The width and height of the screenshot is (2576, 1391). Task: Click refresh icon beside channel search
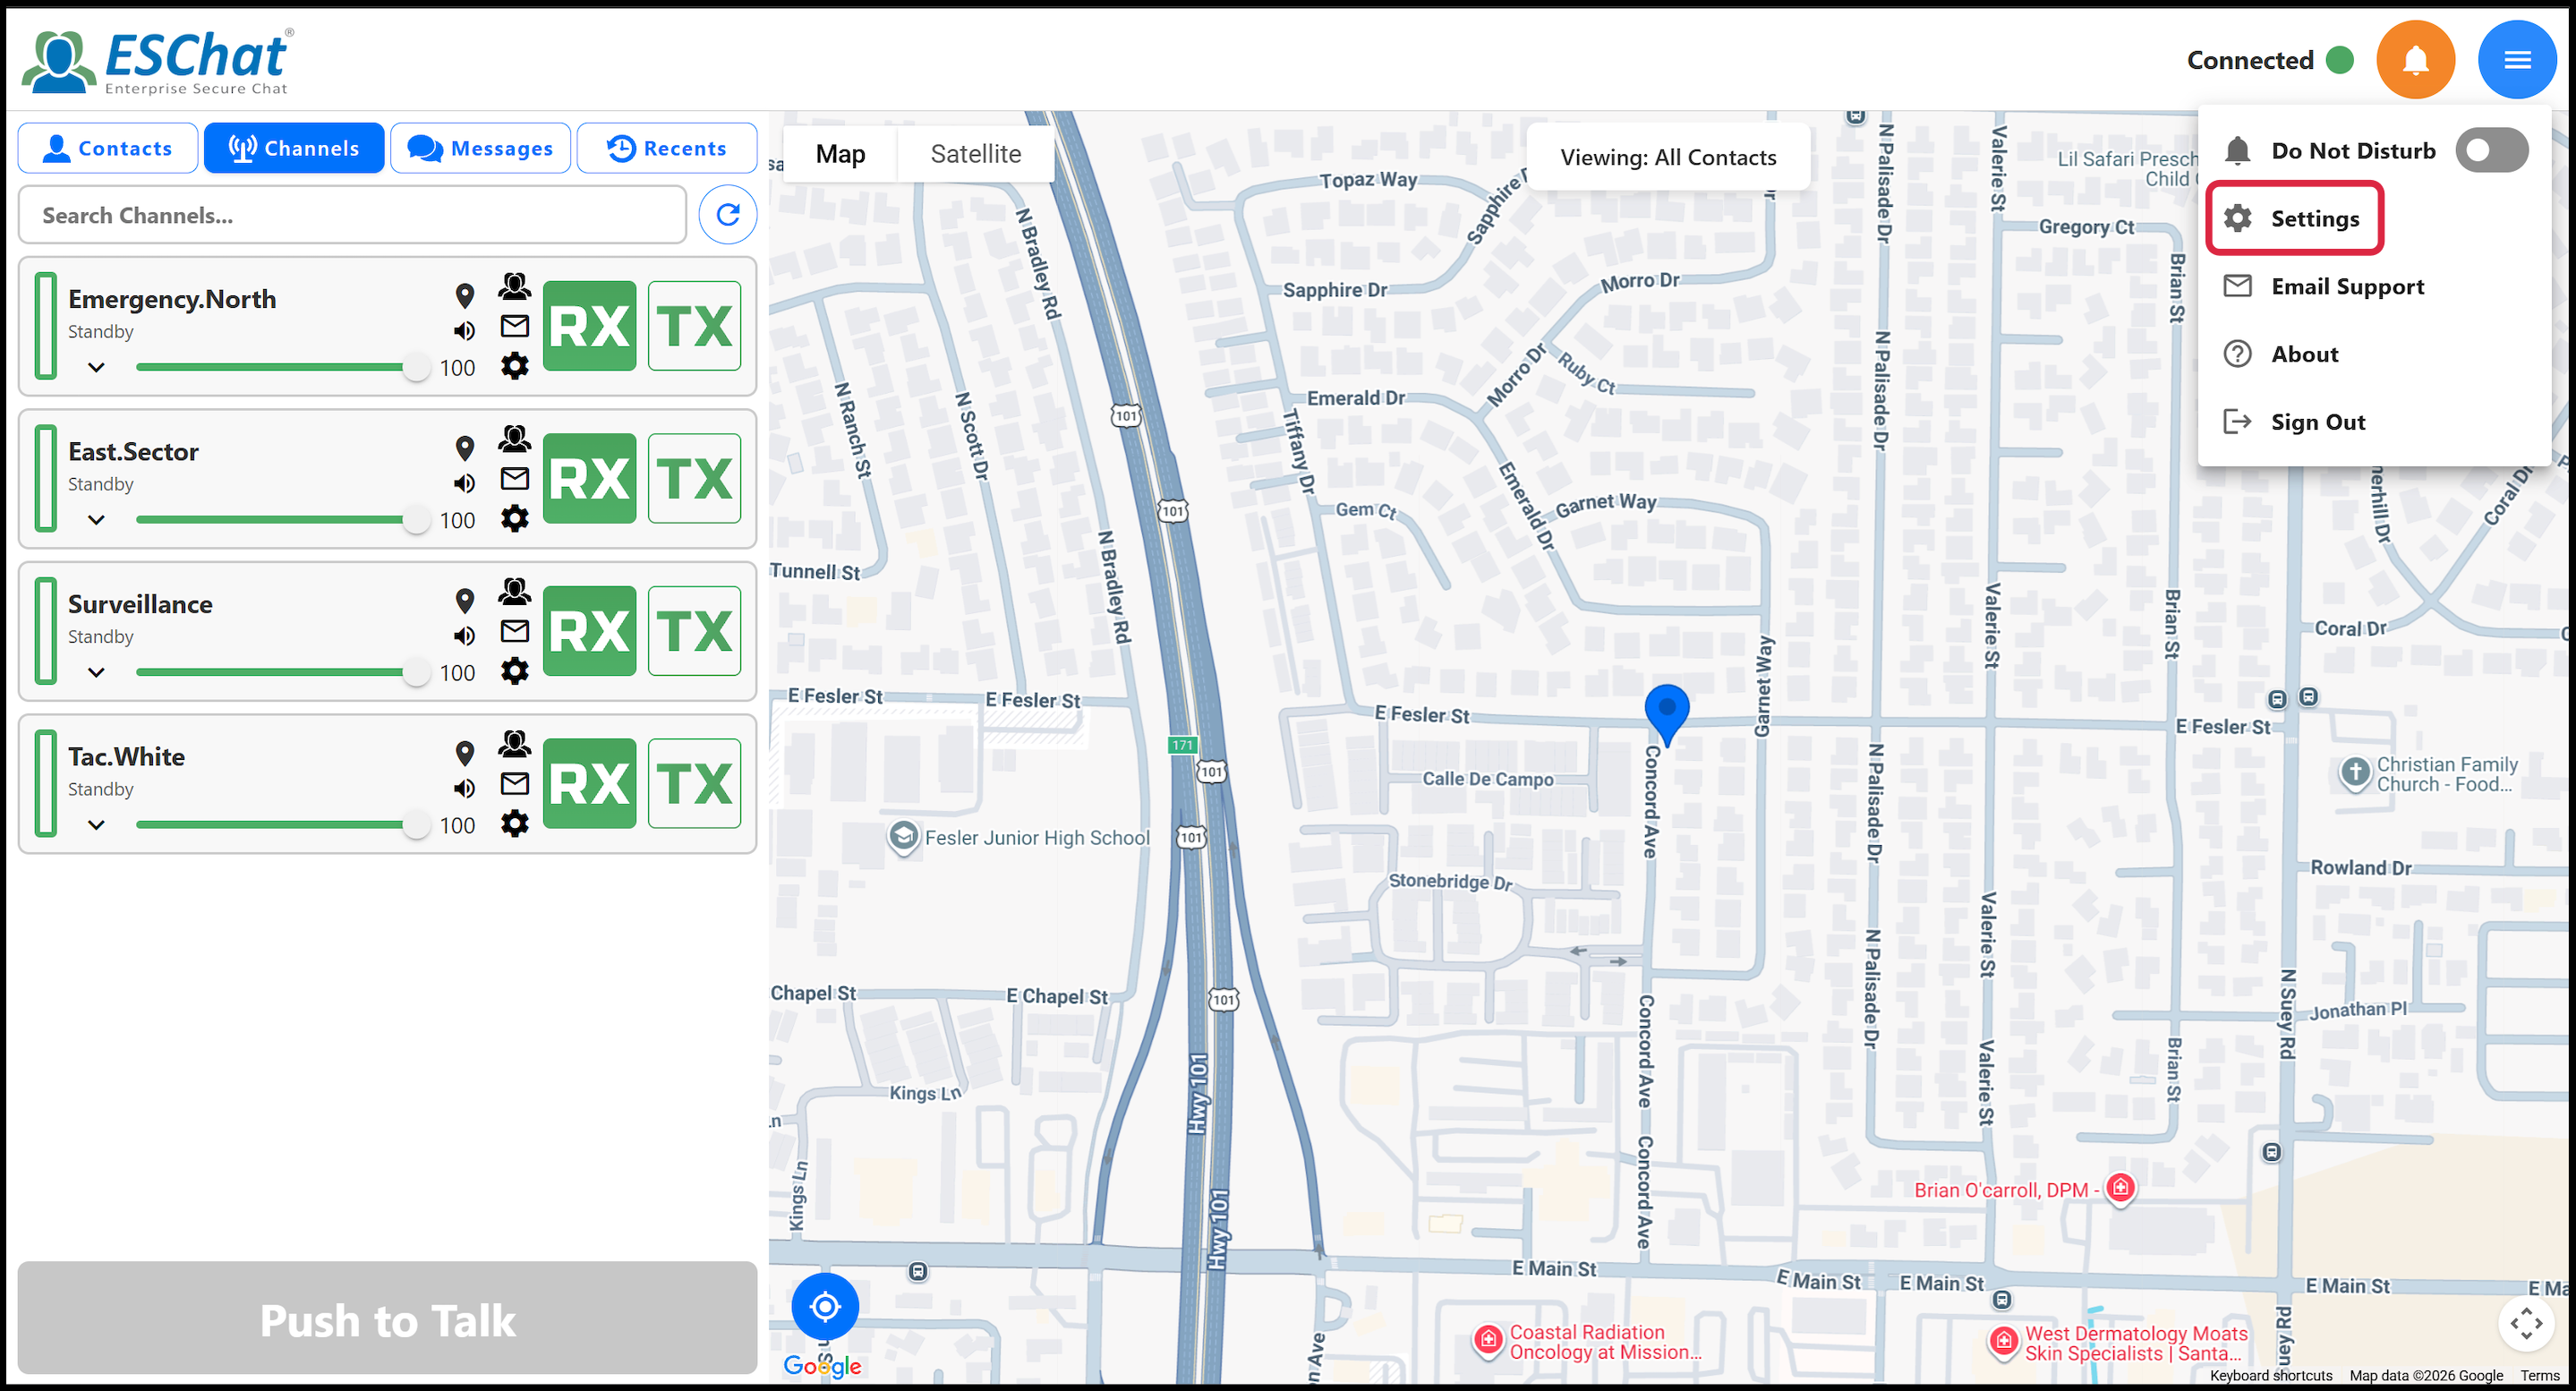(x=727, y=214)
